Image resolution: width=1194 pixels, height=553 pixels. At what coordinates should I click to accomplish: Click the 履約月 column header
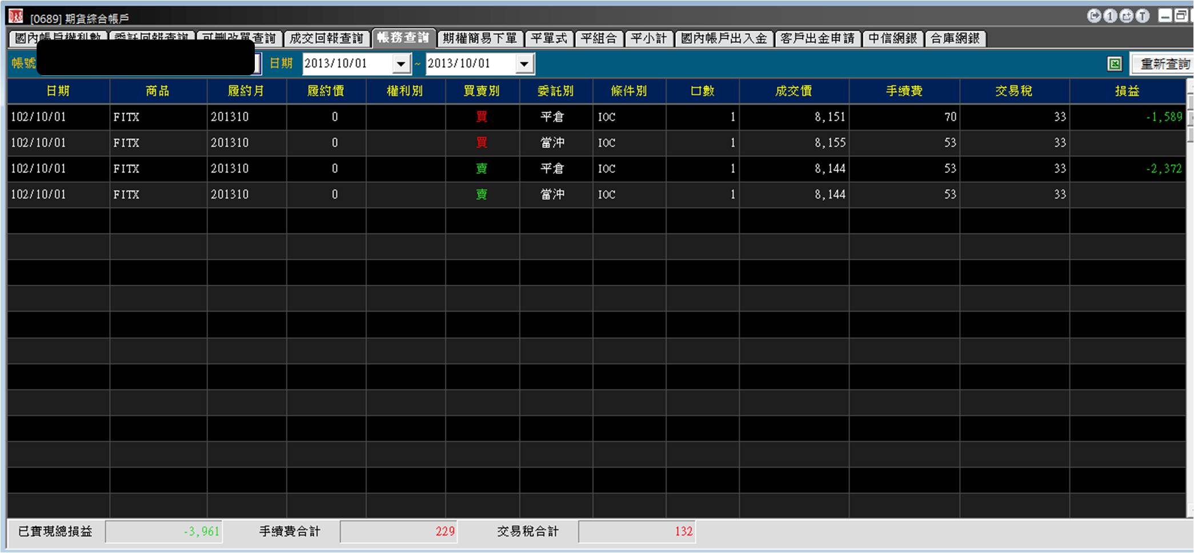point(246,91)
